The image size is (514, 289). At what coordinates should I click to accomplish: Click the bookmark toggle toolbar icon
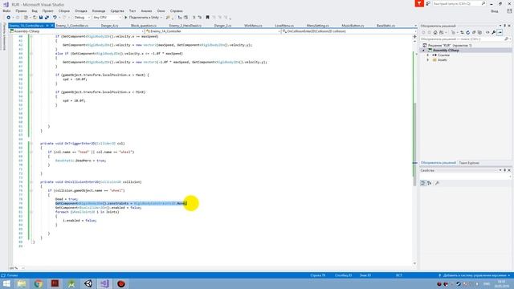(x=207, y=18)
